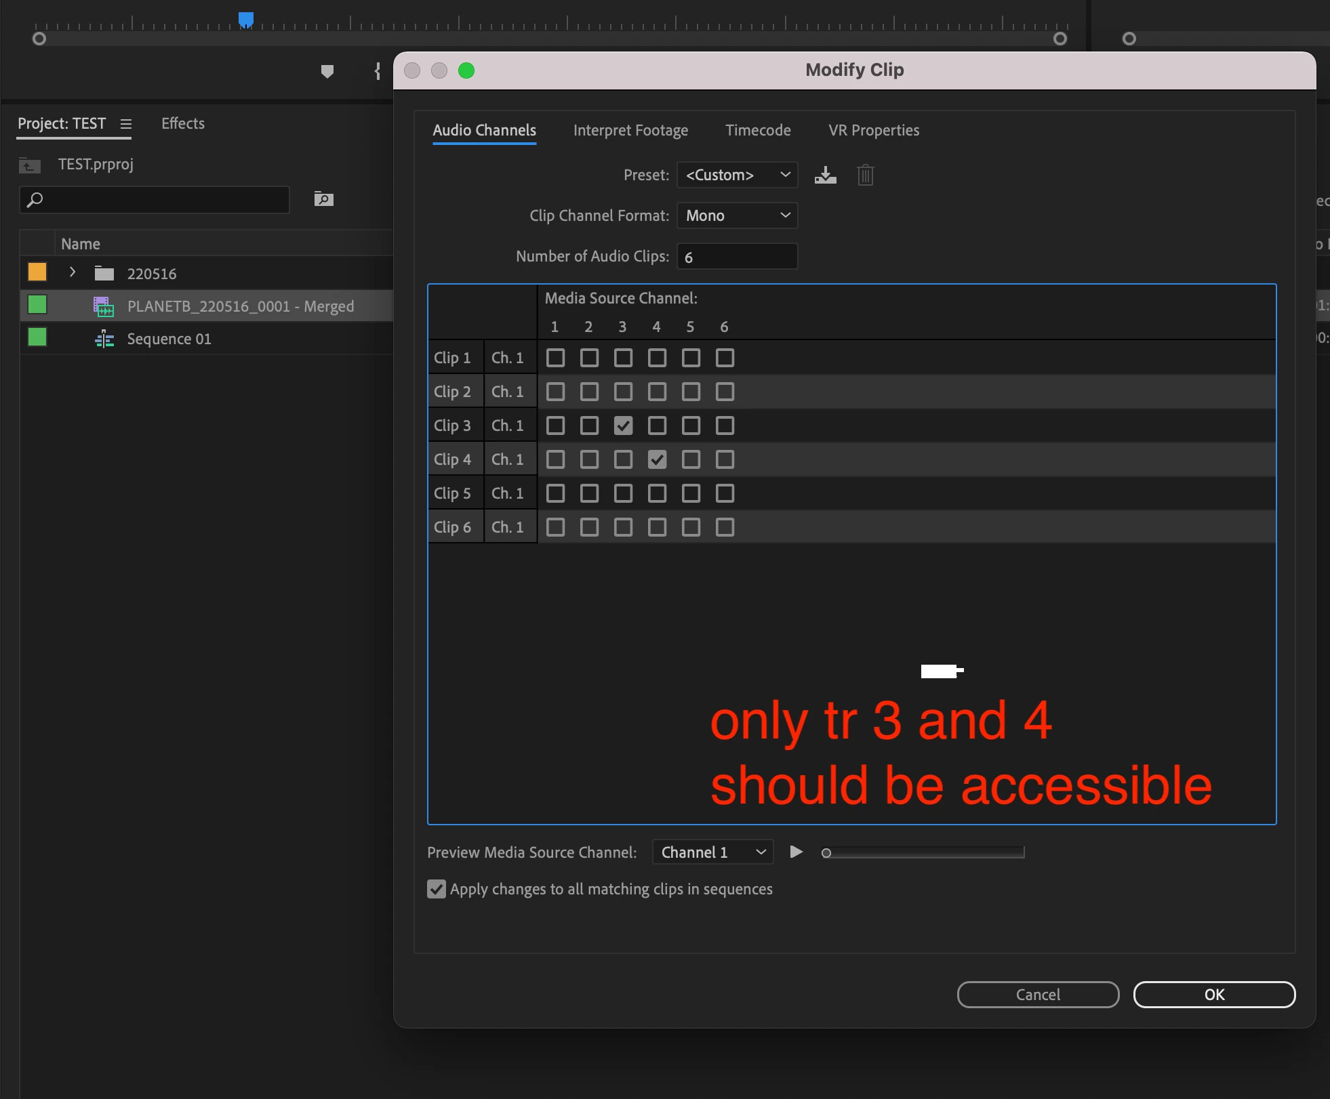Play the preview media source channel
The width and height of the screenshot is (1330, 1099).
797,852
